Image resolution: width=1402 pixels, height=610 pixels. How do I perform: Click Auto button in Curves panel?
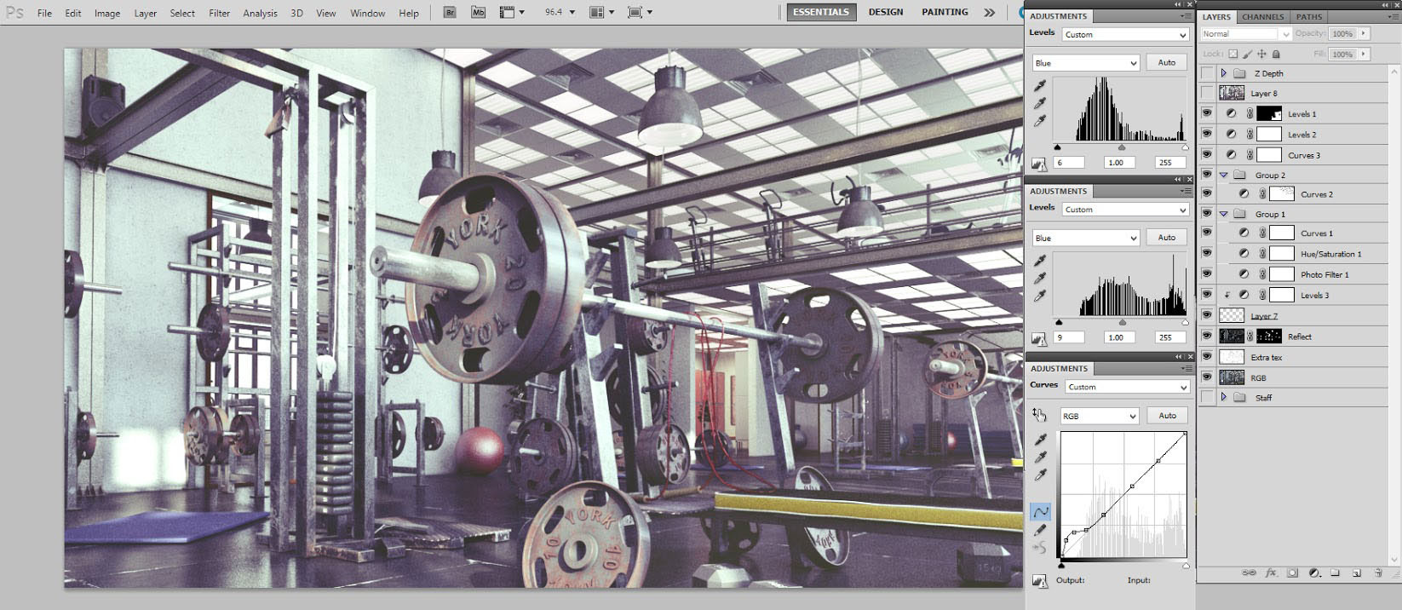point(1167,416)
